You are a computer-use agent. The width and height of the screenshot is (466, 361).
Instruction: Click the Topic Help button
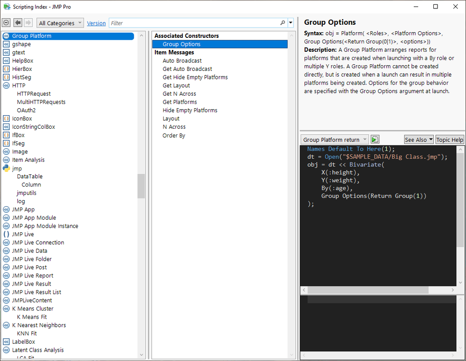pyautogui.click(x=450, y=139)
